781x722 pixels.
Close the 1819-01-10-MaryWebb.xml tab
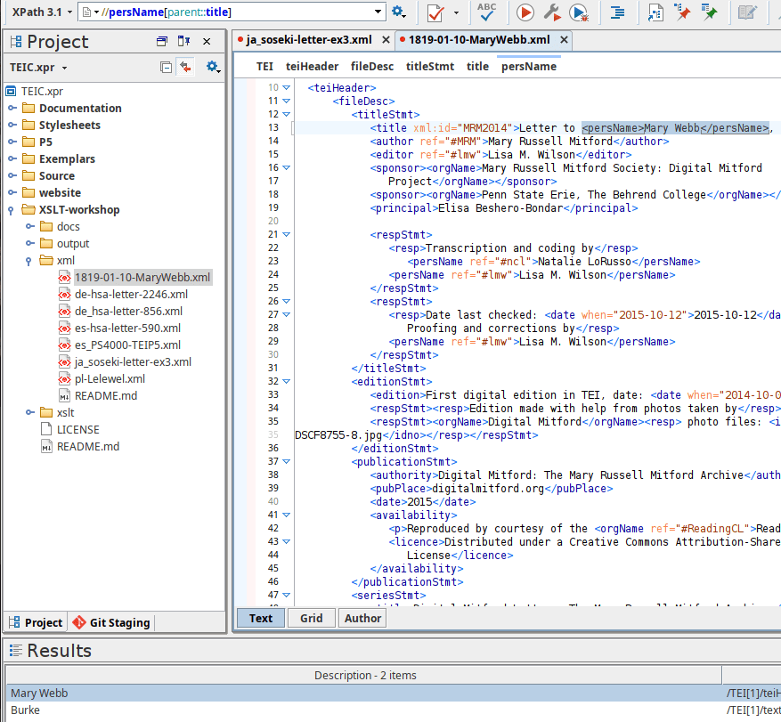(x=564, y=40)
